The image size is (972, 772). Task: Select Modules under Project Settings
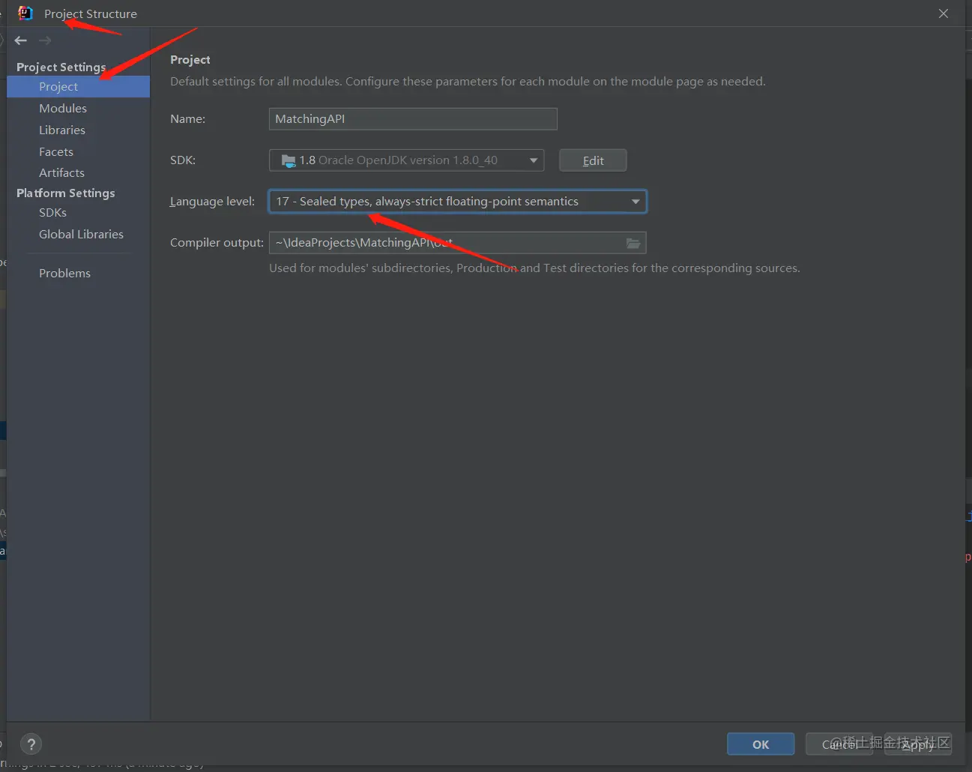click(x=63, y=108)
